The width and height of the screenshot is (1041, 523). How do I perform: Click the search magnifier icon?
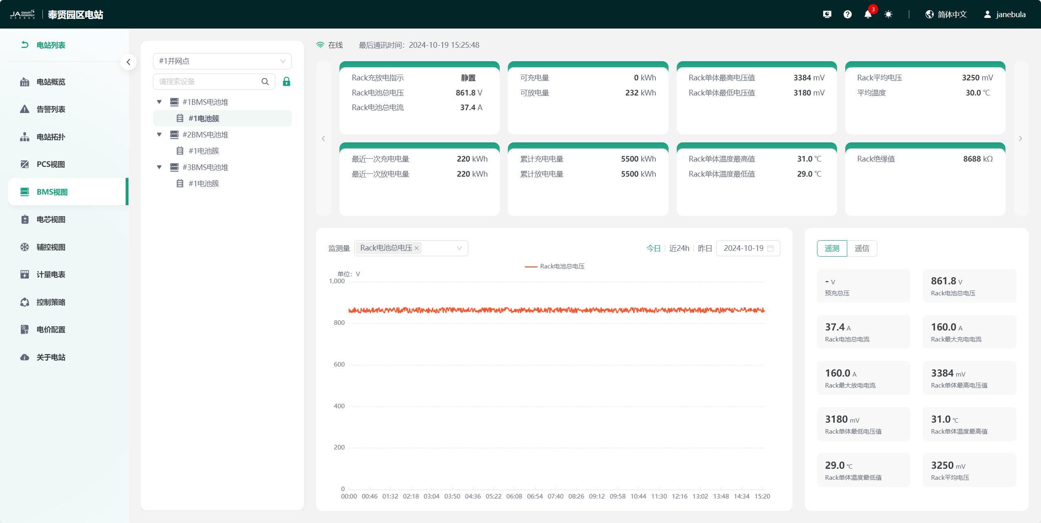click(x=265, y=82)
